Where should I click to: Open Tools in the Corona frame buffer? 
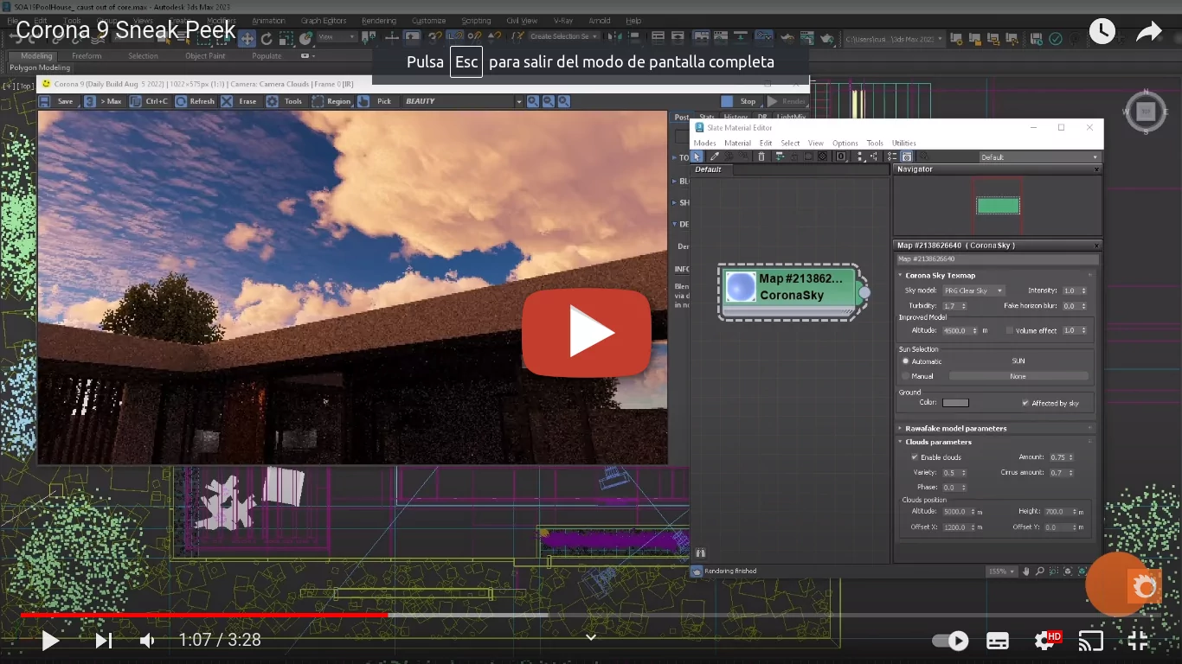pyautogui.click(x=286, y=101)
